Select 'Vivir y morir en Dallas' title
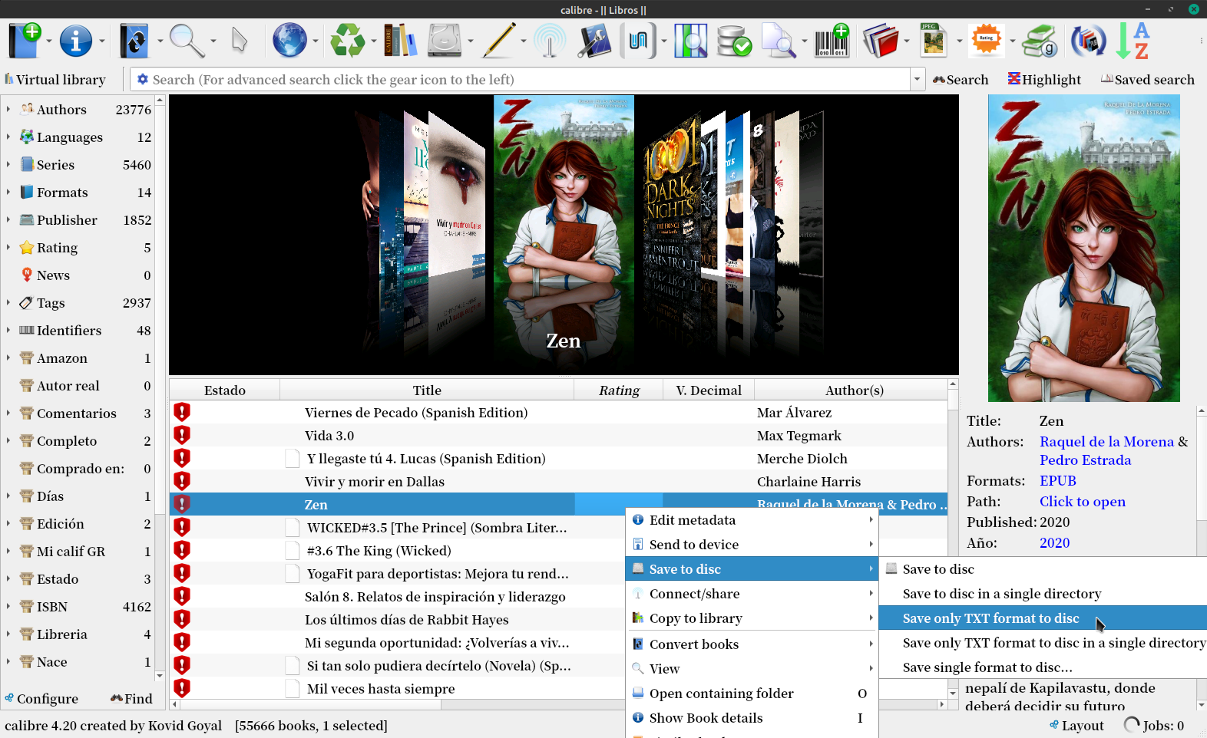The image size is (1207, 738). [x=375, y=482]
